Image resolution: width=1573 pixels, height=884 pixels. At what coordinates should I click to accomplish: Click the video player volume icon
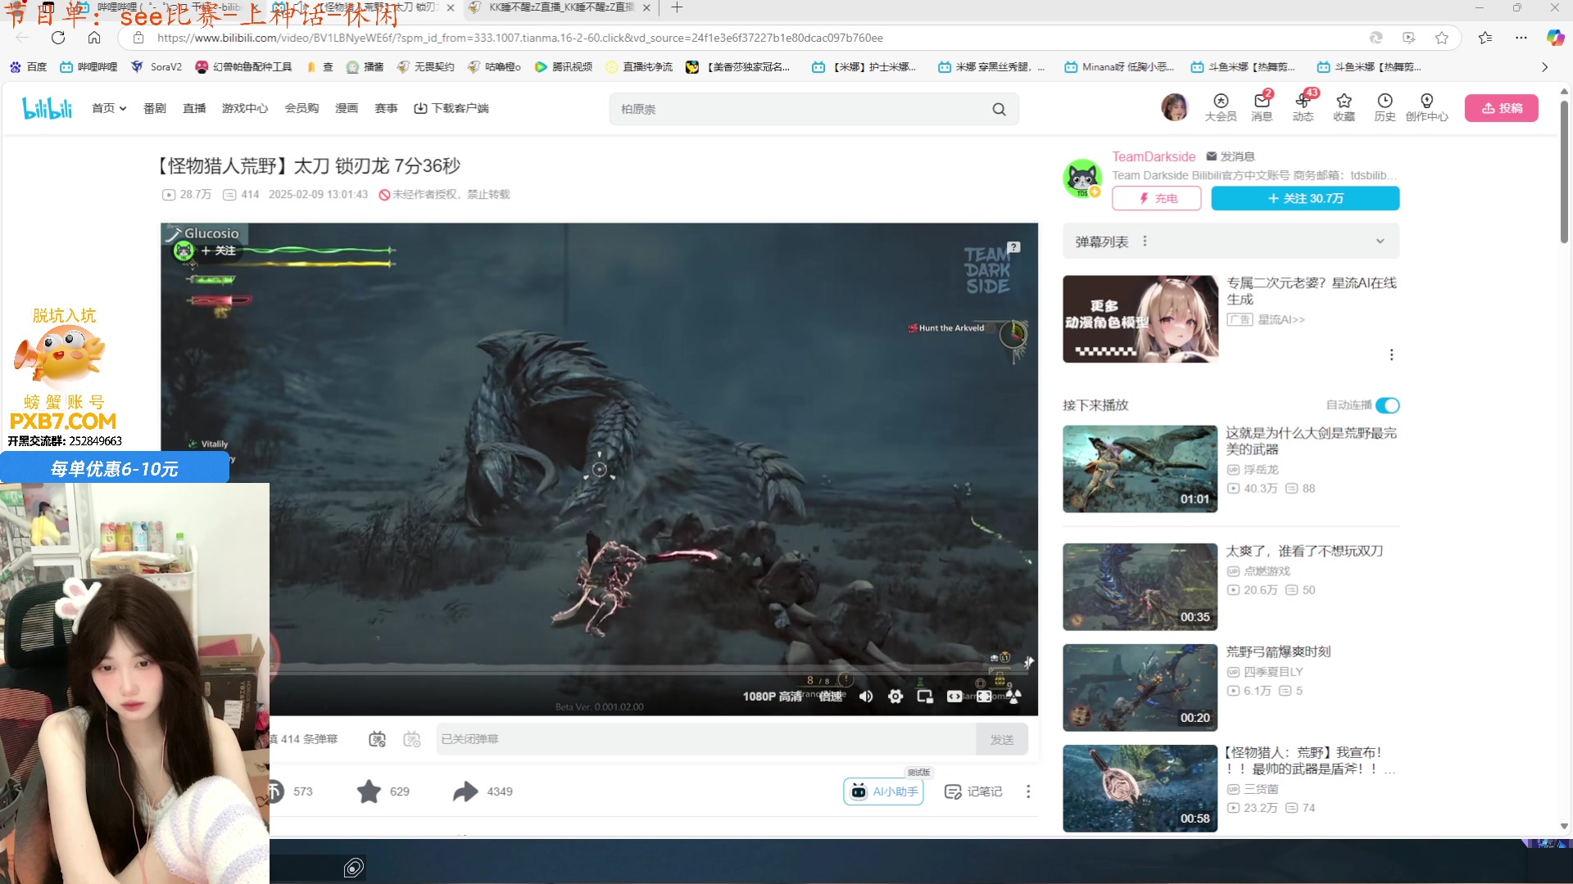pyautogui.click(x=866, y=697)
